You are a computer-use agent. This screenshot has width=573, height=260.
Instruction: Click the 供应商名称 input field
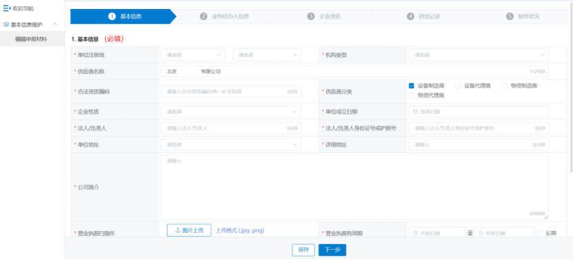click(354, 72)
